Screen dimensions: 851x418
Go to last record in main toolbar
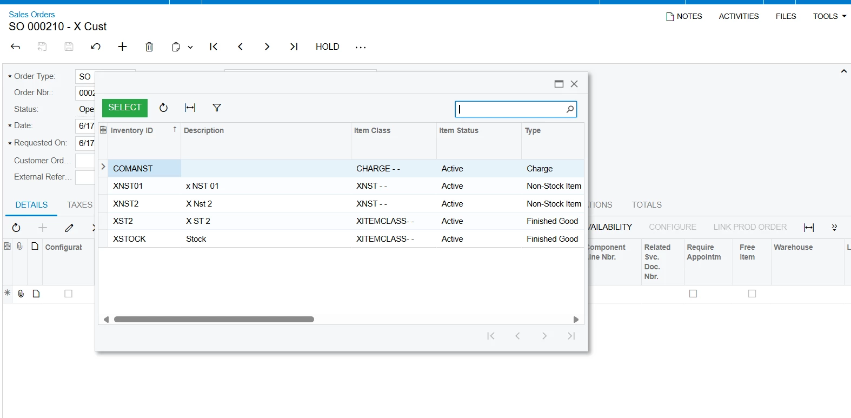click(294, 47)
